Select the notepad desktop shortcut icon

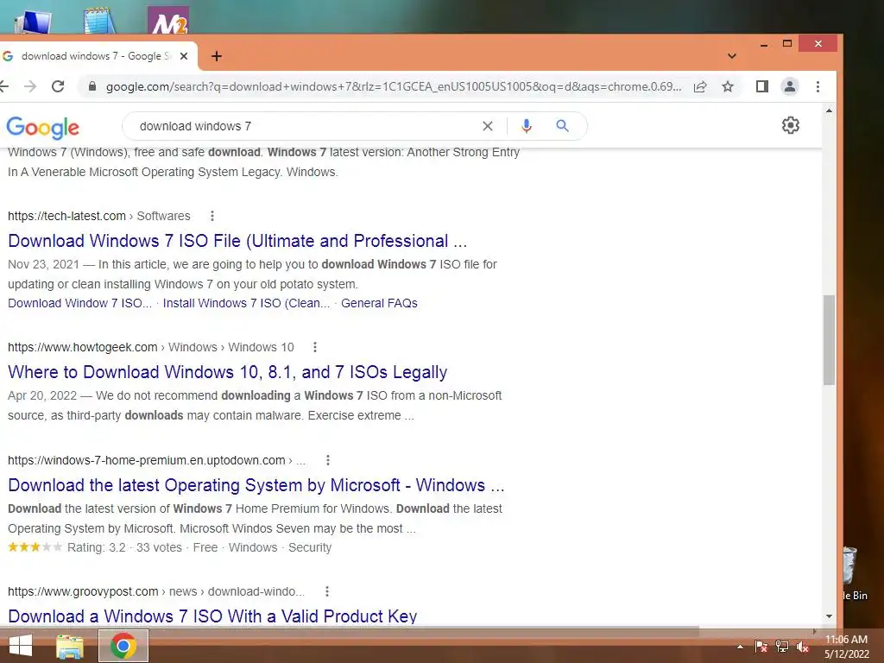click(x=100, y=21)
